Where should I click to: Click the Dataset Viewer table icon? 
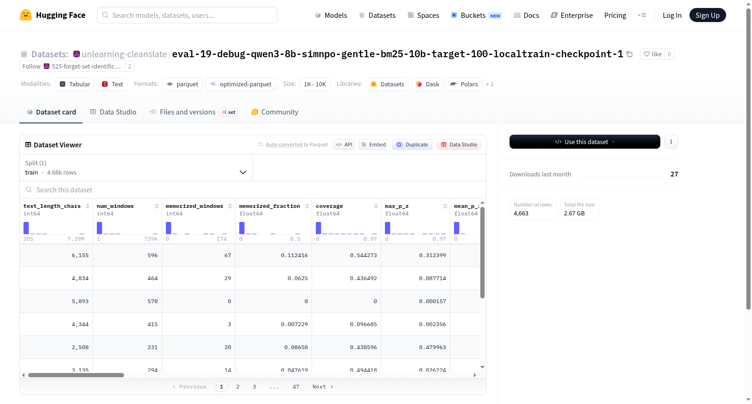point(28,145)
